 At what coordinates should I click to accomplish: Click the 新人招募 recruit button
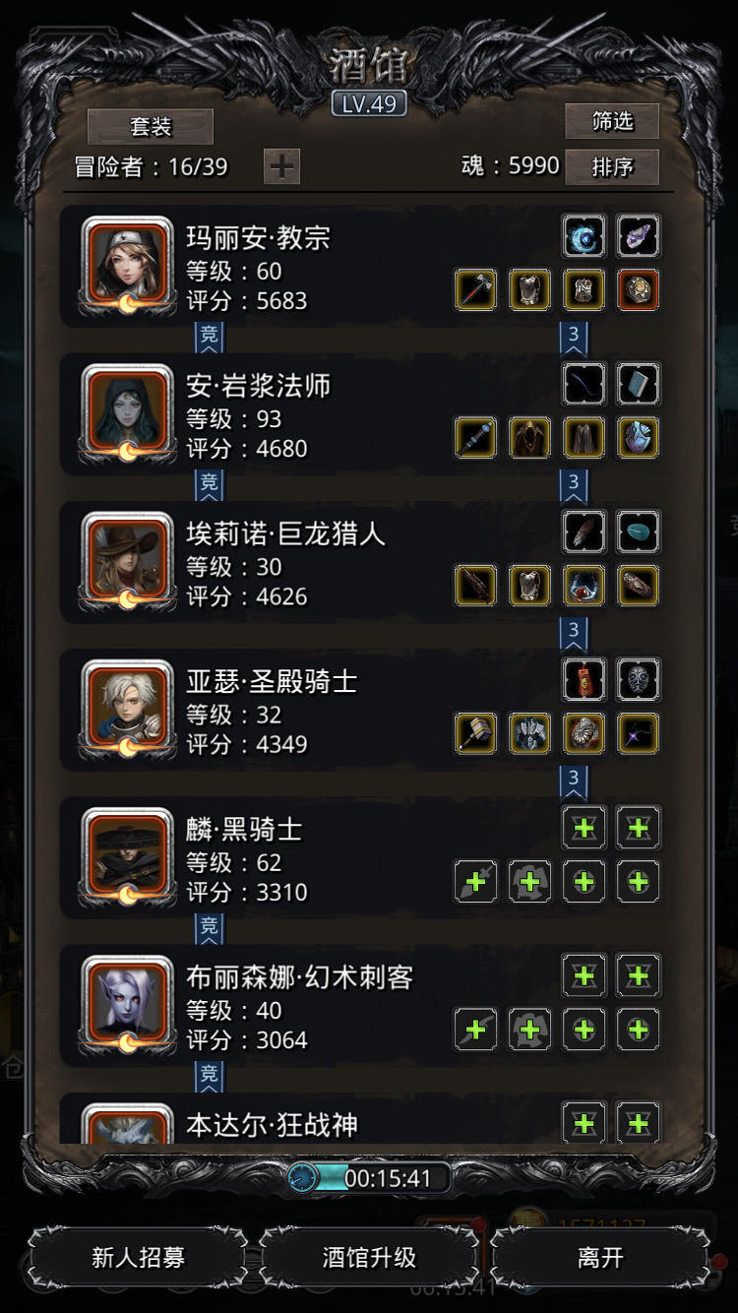point(138,1258)
